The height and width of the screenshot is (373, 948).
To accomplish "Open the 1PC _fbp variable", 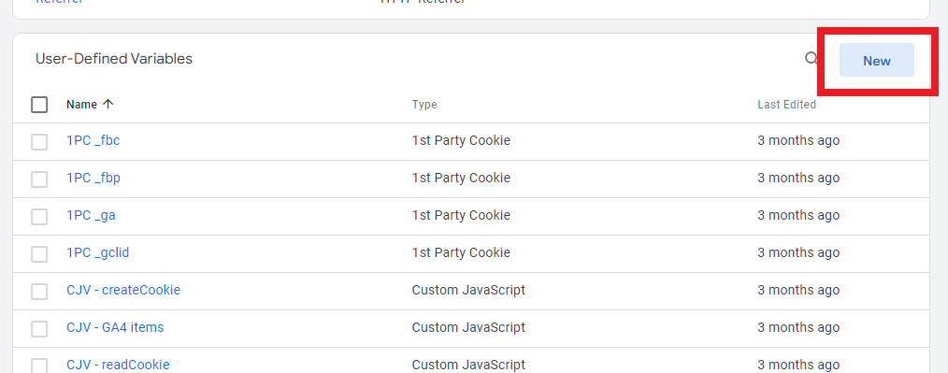I will [x=93, y=178].
